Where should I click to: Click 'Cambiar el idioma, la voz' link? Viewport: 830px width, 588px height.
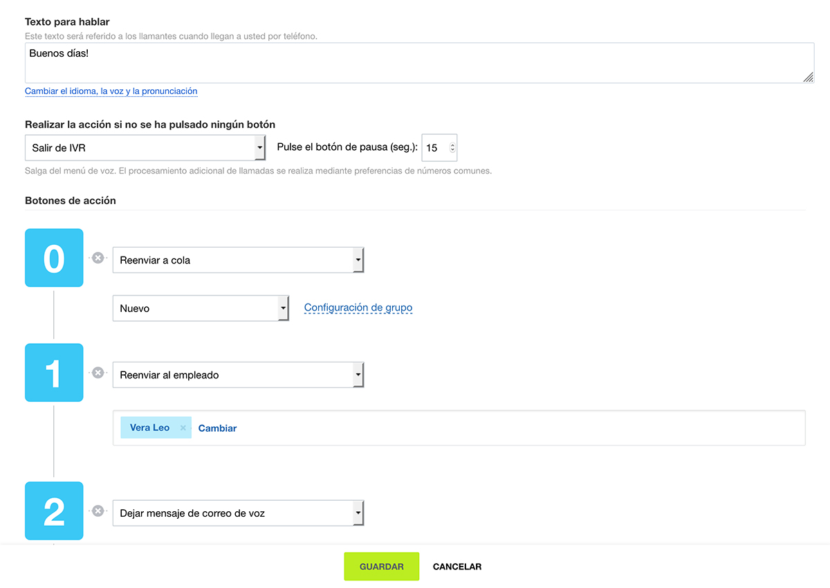pos(111,91)
